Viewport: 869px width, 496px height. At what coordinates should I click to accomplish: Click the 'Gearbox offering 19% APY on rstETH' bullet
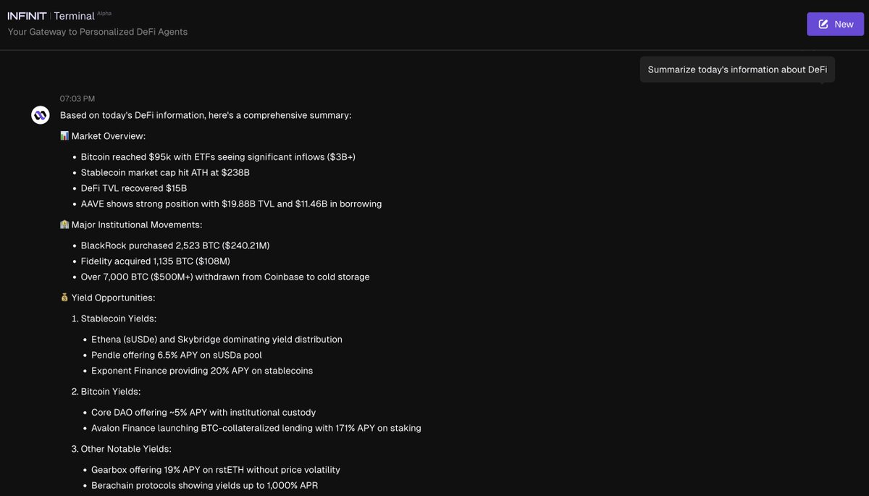pyautogui.click(x=216, y=470)
